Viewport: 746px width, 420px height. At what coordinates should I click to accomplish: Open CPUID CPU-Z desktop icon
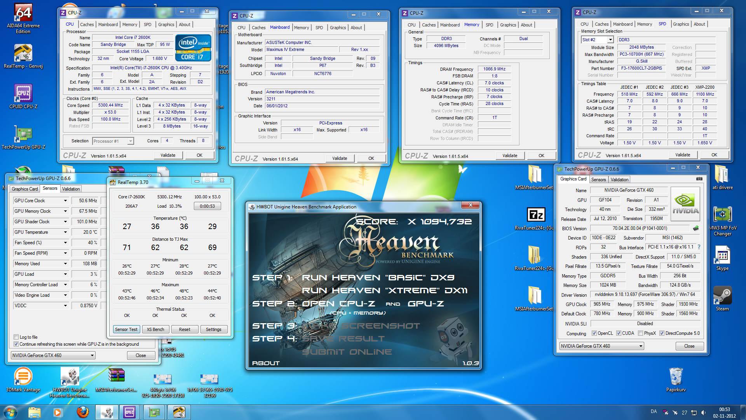tap(23, 96)
